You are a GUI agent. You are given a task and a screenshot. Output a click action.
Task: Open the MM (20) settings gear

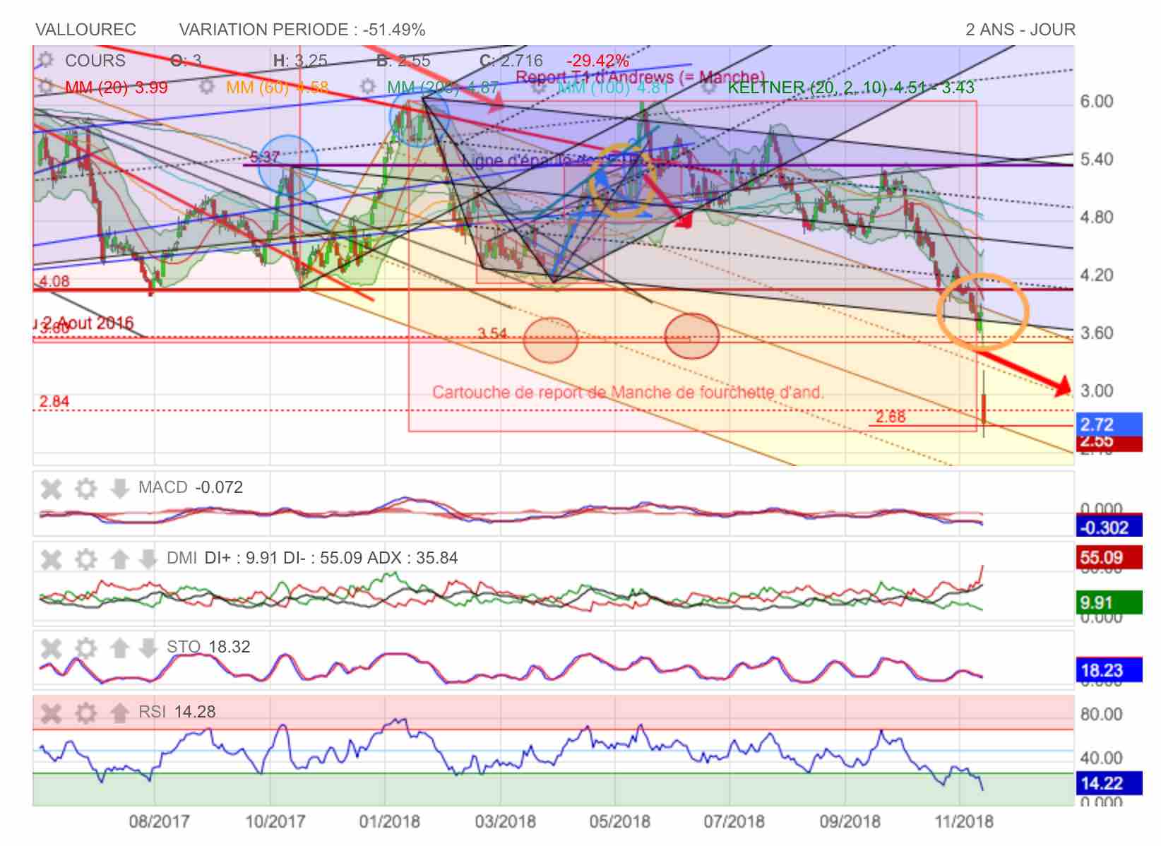[46, 87]
